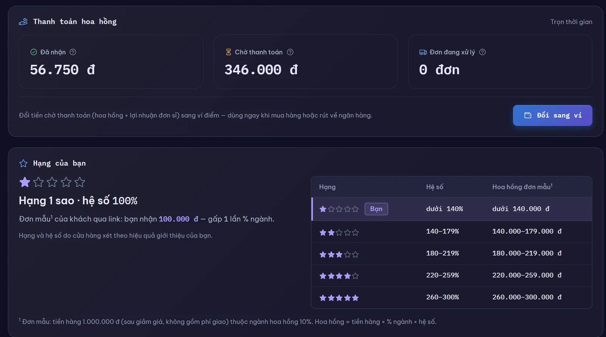Select the 5-star rank row 260–300%
Viewport: 606px width, 337px height.
pyautogui.click(x=451, y=298)
